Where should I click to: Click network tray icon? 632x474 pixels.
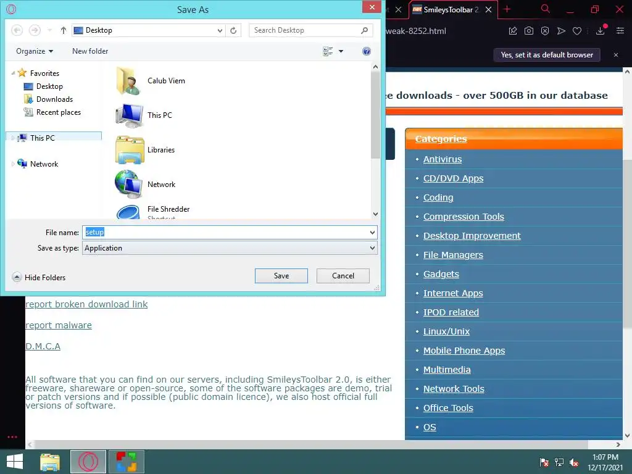pyautogui.click(x=559, y=462)
